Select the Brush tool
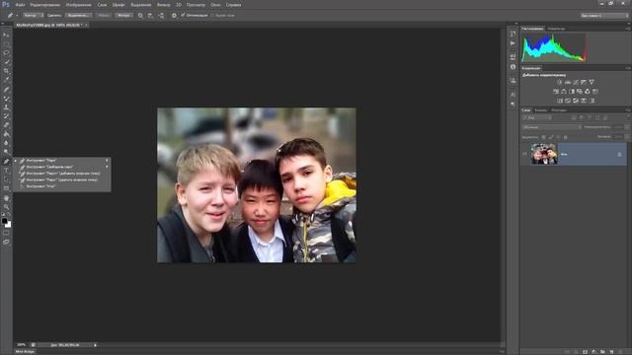The width and height of the screenshot is (632, 355). [6, 99]
